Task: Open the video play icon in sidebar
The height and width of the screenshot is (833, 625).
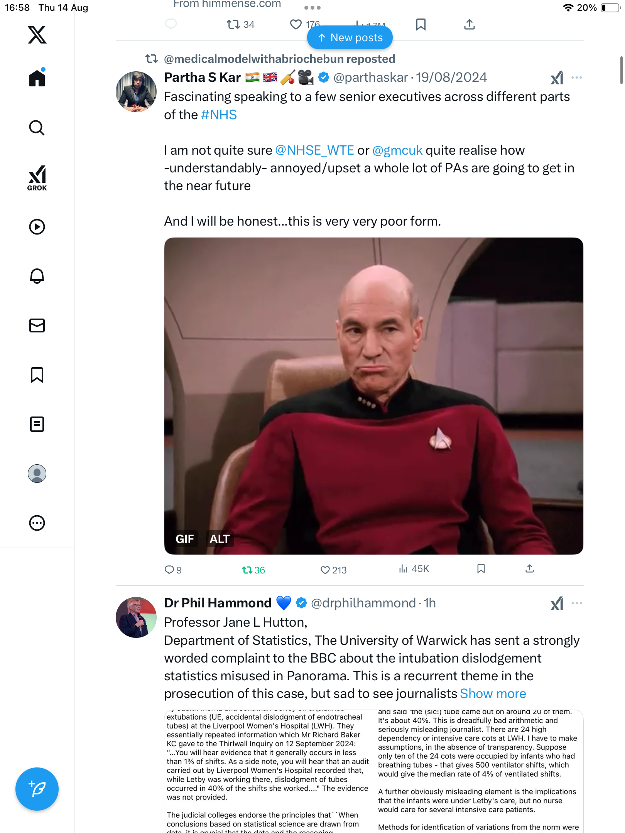Action: 37,227
